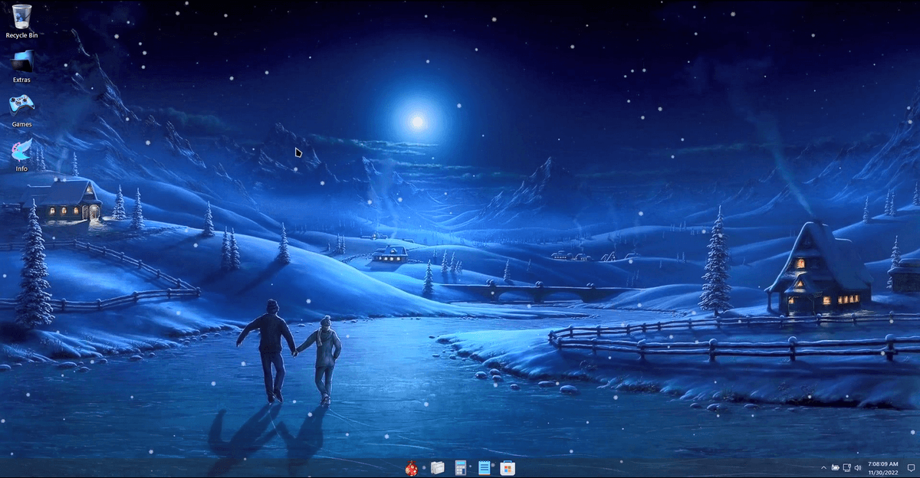Click the date 11/30/2022 in the taskbar
The height and width of the screenshot is (478, 920).
(883, 472)
